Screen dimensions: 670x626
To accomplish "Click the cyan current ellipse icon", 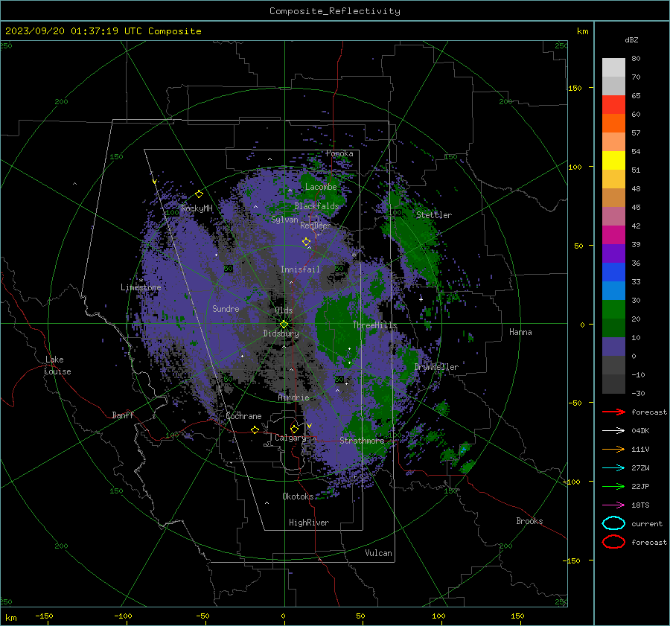I will click(x=613, y=523).
